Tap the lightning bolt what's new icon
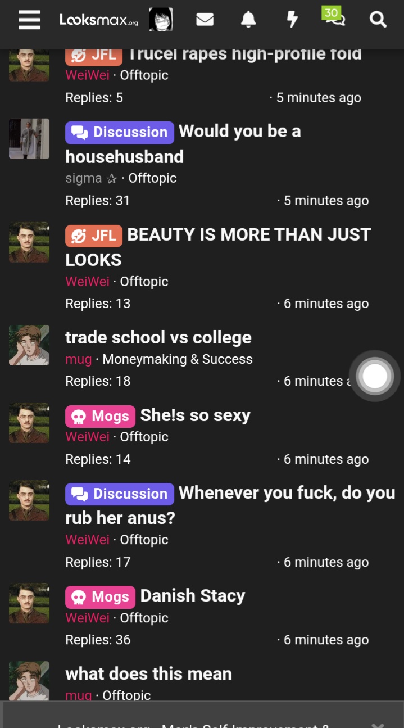 coord(292,20)
